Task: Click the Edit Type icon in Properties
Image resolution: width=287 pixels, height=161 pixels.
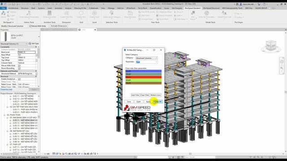Action: 30,44
